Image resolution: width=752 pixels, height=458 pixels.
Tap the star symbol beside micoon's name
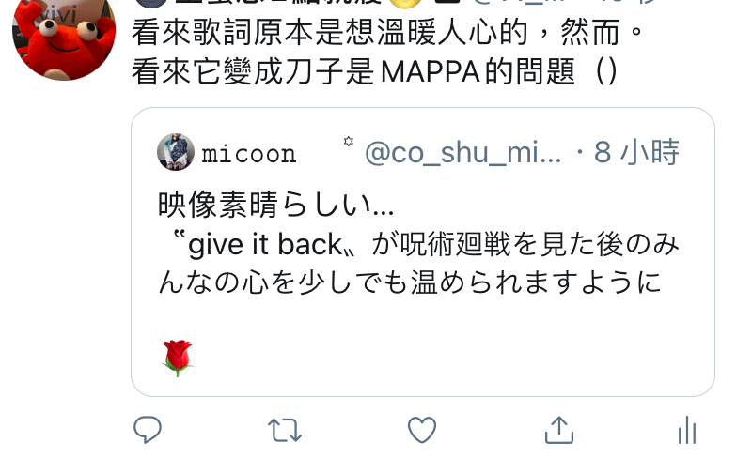pos(349,142)
